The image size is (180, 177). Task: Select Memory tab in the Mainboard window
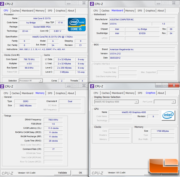click(x=130, y=11)
